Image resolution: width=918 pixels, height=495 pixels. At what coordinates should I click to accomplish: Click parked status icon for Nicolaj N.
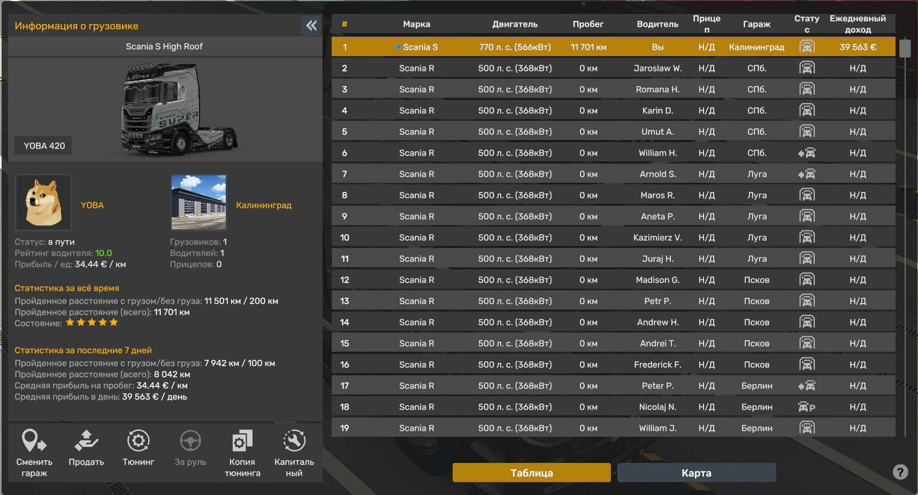(x=807, y=407)
